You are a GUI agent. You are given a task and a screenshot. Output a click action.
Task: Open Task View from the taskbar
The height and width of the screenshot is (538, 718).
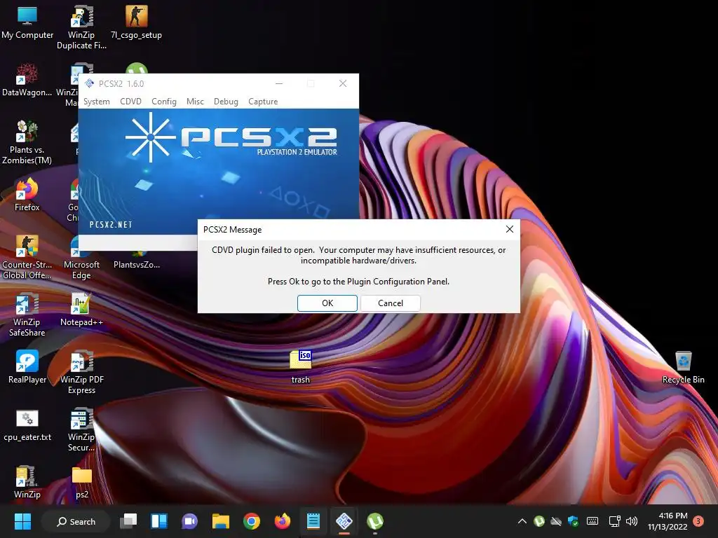click(128, 520)
